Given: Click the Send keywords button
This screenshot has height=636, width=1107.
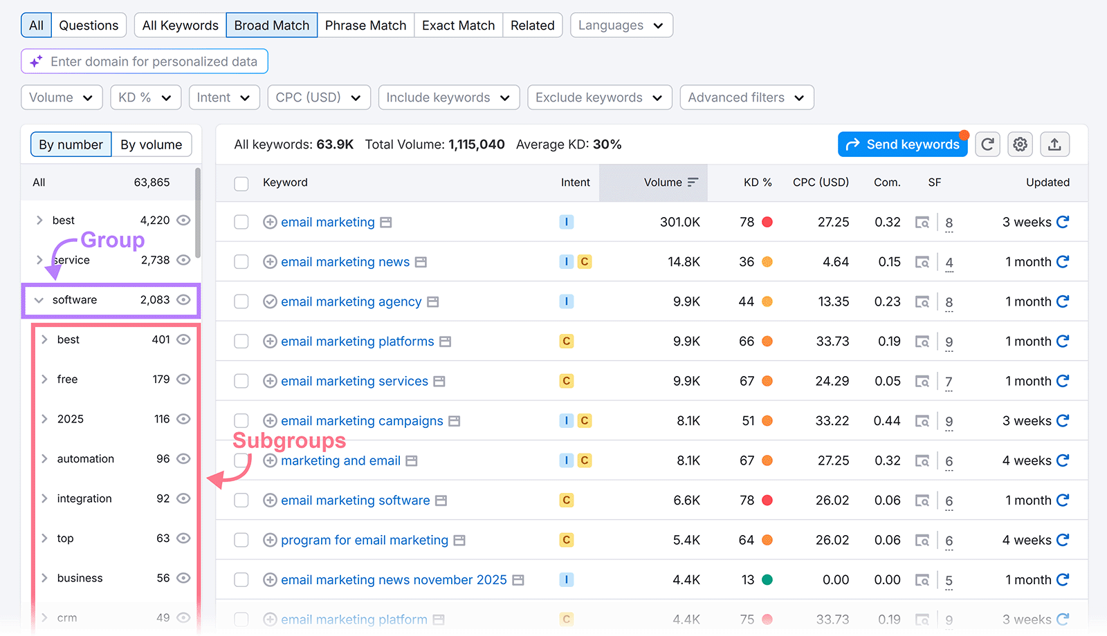Looking at the screenshot, I should tap(902, 144).
